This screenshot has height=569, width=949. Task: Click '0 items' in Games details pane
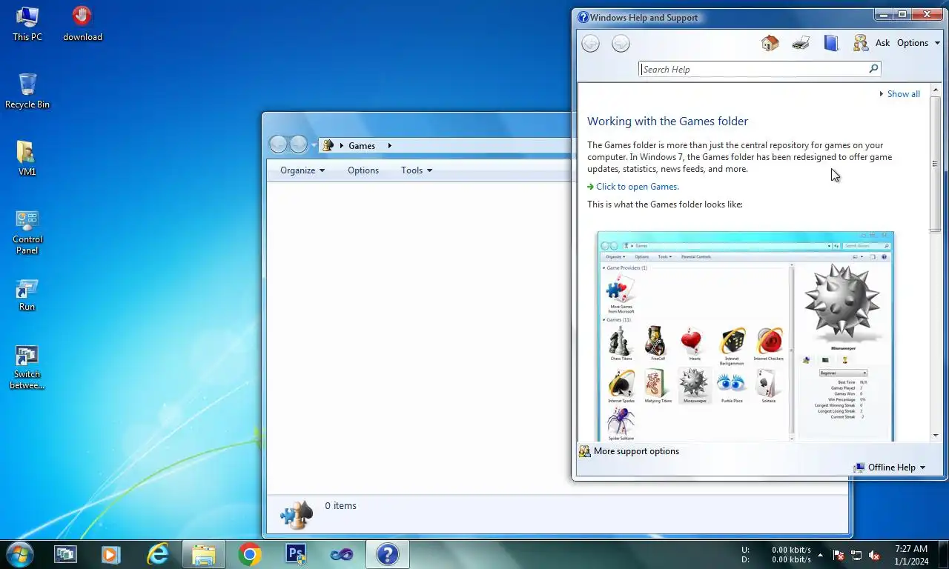tap(340, 506)
